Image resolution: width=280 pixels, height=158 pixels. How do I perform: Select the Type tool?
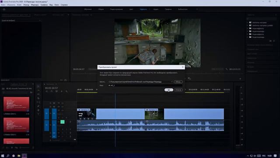[x=38, y=114]
